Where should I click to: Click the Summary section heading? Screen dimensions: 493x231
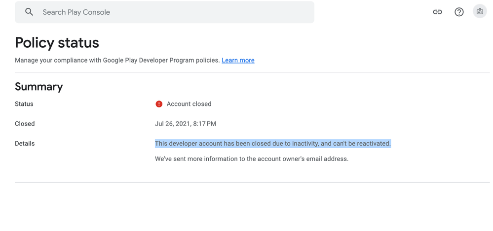coord(39,87)
